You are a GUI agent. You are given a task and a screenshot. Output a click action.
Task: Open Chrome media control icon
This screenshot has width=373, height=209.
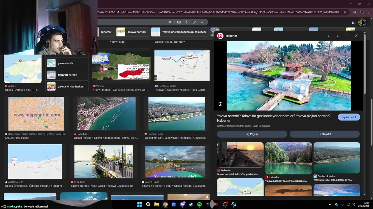click(355, 12)
